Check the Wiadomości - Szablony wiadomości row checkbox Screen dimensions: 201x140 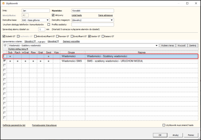[x=5, y=56]
